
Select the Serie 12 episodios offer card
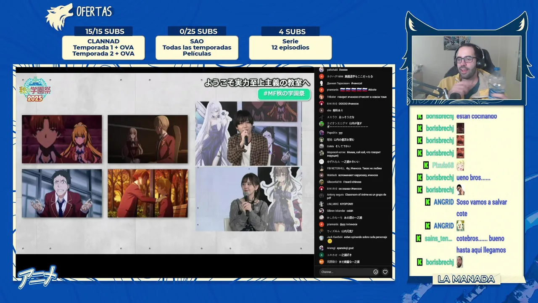click(x=290, y=48)
